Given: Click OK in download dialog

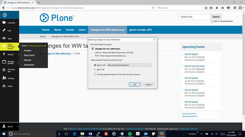Looking at the screenshot, I should click(x=135, y=84).
